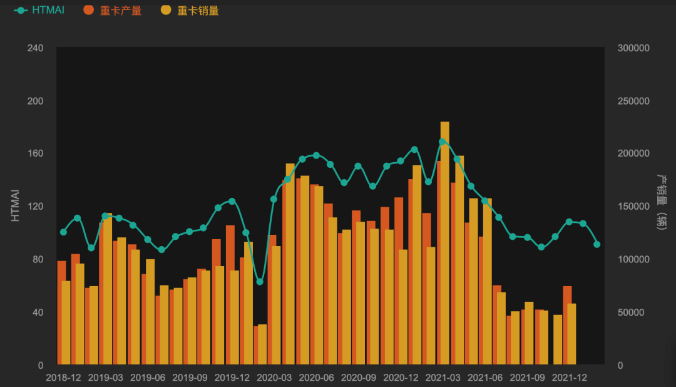This screenshot has width=676, height=387.
Task: Click the orange-red 重卡产量 legend dot
Action: click(88, 10)
